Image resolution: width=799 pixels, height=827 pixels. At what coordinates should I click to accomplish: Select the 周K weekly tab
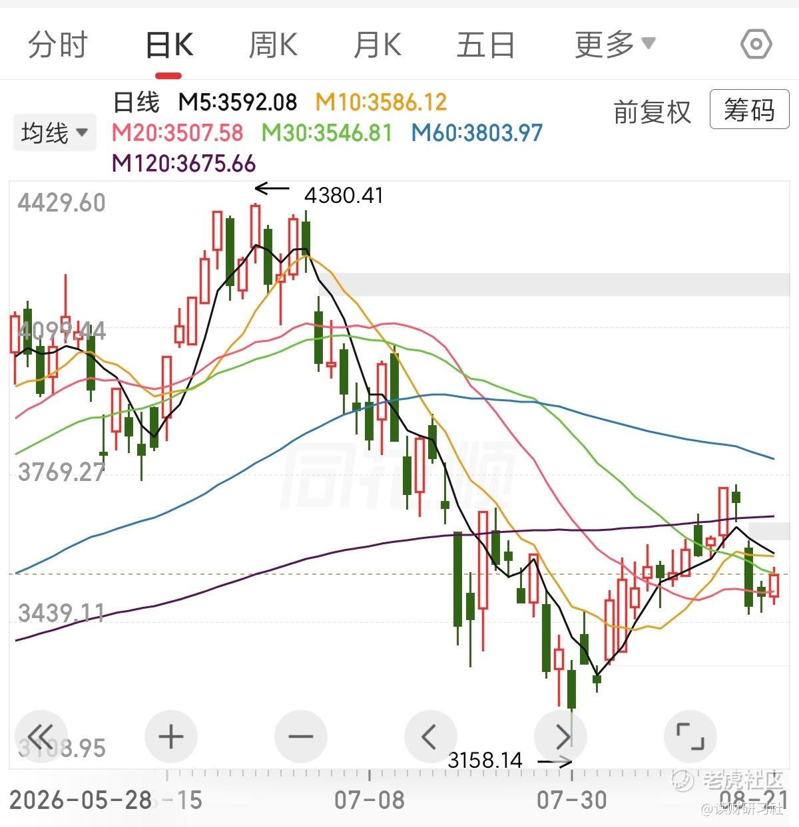[273, 45]
